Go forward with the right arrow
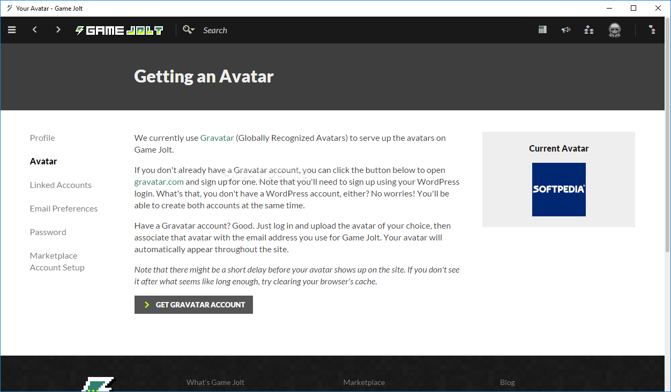The image size is (671, 392). [x=58, y=30]
